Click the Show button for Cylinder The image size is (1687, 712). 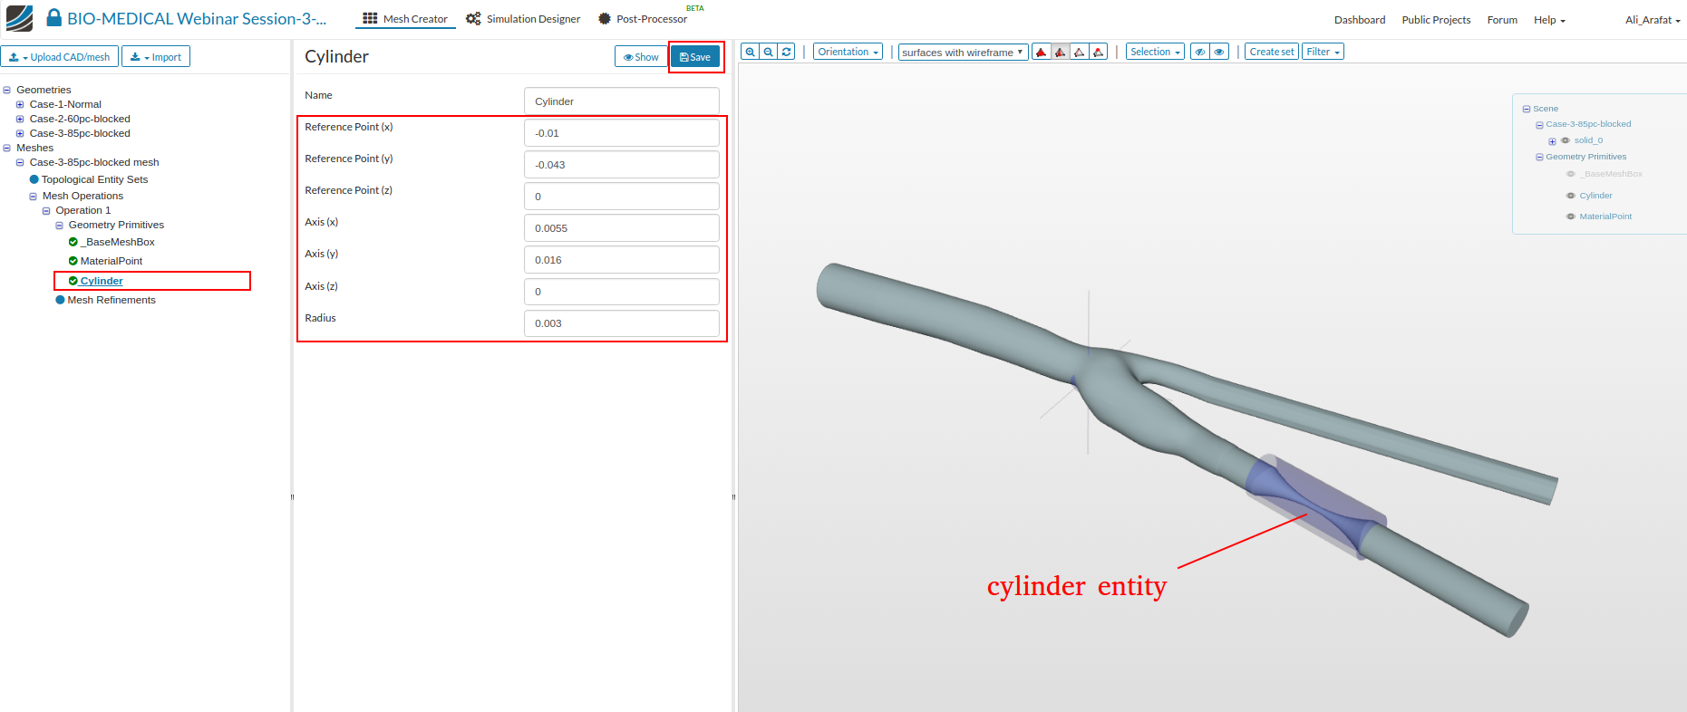coord(641,56)
